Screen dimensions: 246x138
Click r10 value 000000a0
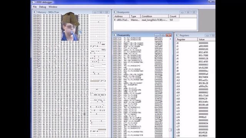point(203,74)
